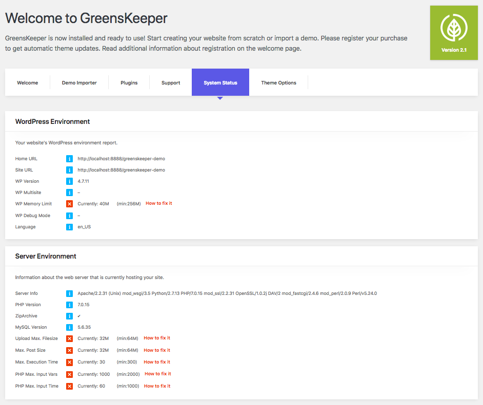The image size is (483, 405).
Task: Click the red X icon for Upload Max. Filesize
Action: (69, 338)
